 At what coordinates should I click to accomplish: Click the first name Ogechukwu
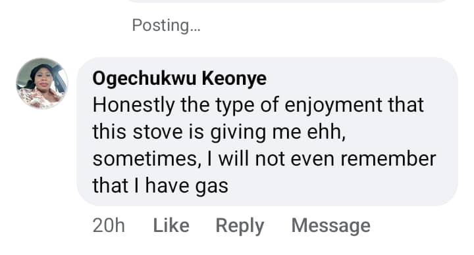coord(144,79)
